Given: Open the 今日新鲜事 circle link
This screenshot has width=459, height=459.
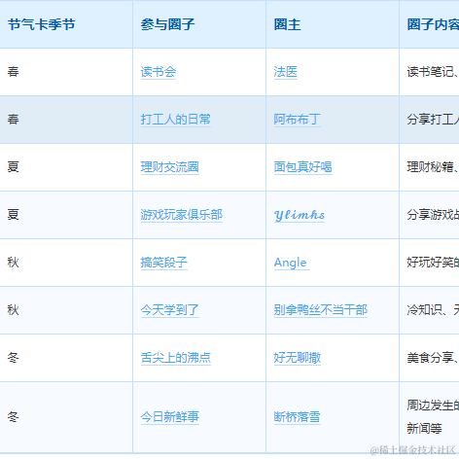Looking at the screenshot, I should (170, 417).
